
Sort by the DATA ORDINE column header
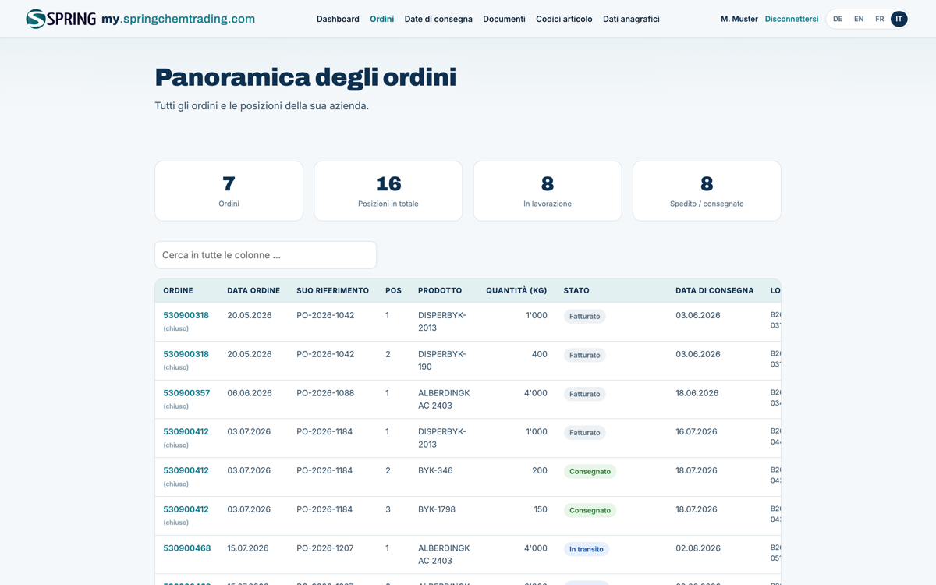pos(253,290)
